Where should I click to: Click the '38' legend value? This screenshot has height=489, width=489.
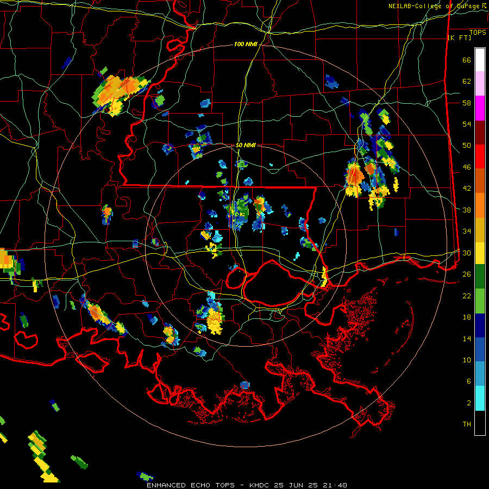point(467,210)
